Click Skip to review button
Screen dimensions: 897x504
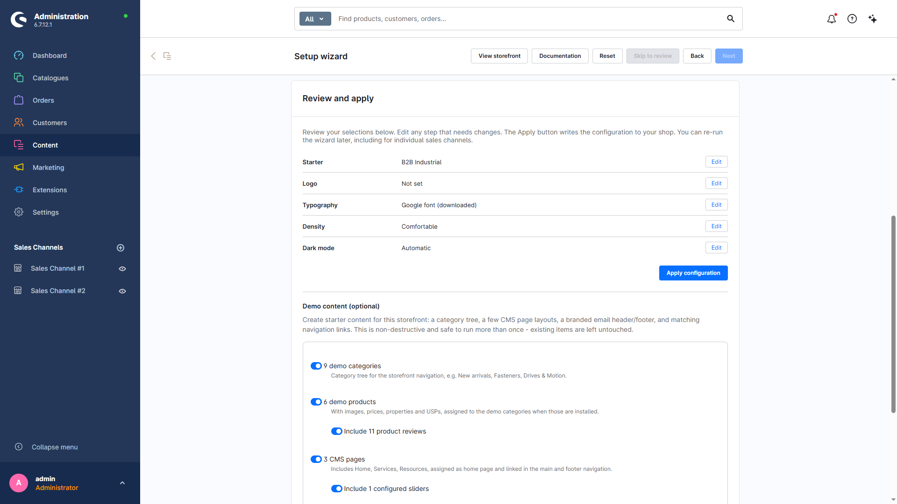pos(653,56)
